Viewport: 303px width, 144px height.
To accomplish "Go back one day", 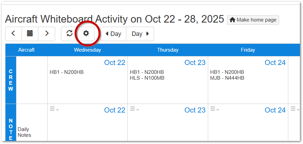I will (113, 34).
